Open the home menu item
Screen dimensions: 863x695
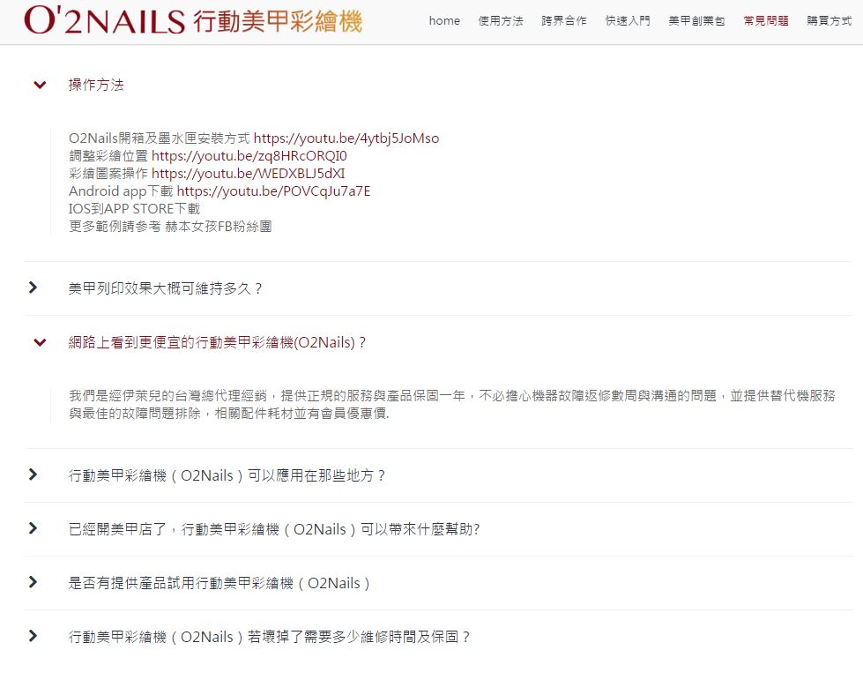(444, 21)
